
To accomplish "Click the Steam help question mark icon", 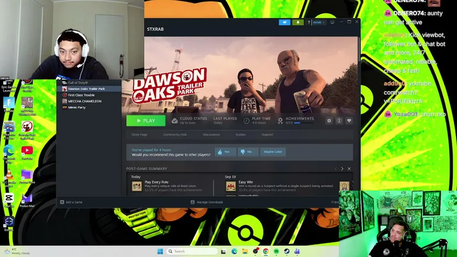I will (309, 22).
